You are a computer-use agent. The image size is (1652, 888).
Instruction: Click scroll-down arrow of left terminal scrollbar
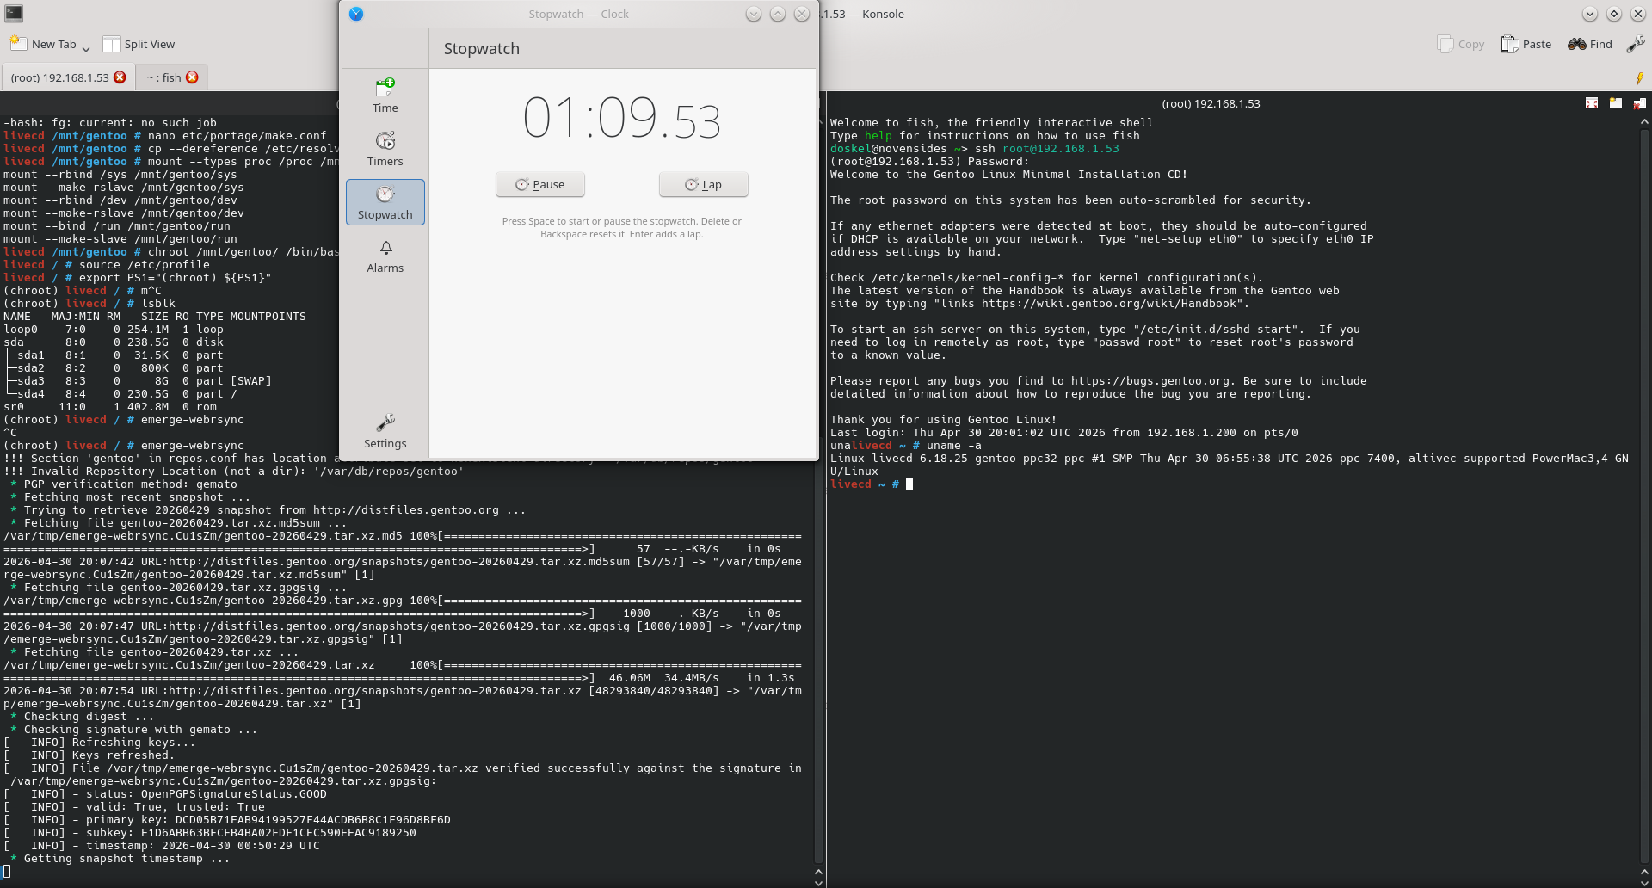point(818,882)
